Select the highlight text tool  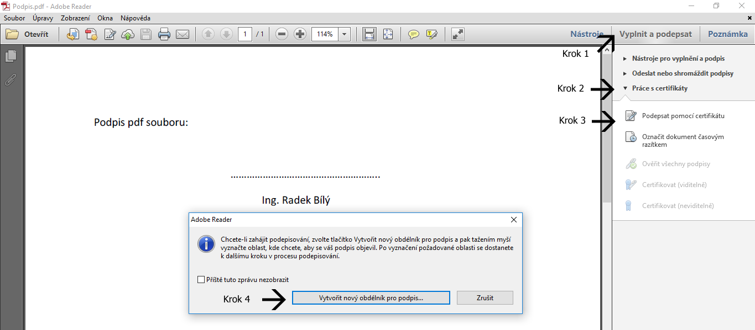tap(431, 34)
